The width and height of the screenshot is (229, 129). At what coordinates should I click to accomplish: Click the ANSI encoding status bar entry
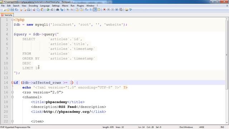tap(202, 127)
